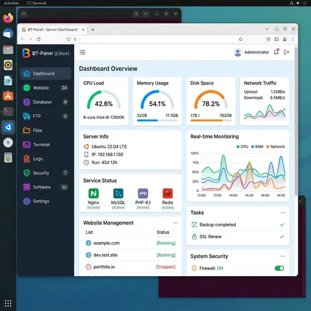This screenshot has width=311, height=311.
Task: Click the search icon in the Terminal window
Action: pyautogui.click(x=136, y=14)
